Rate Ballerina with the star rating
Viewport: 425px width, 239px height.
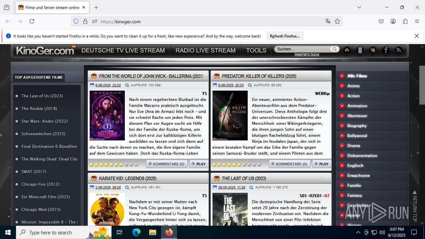tap(114, 164)
